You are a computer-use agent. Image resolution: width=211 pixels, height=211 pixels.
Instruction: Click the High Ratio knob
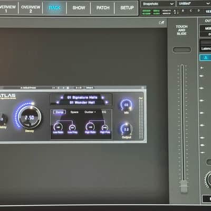(90, 127)
